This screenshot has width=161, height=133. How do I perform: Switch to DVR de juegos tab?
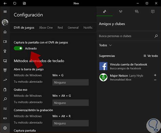pos(24,27)
